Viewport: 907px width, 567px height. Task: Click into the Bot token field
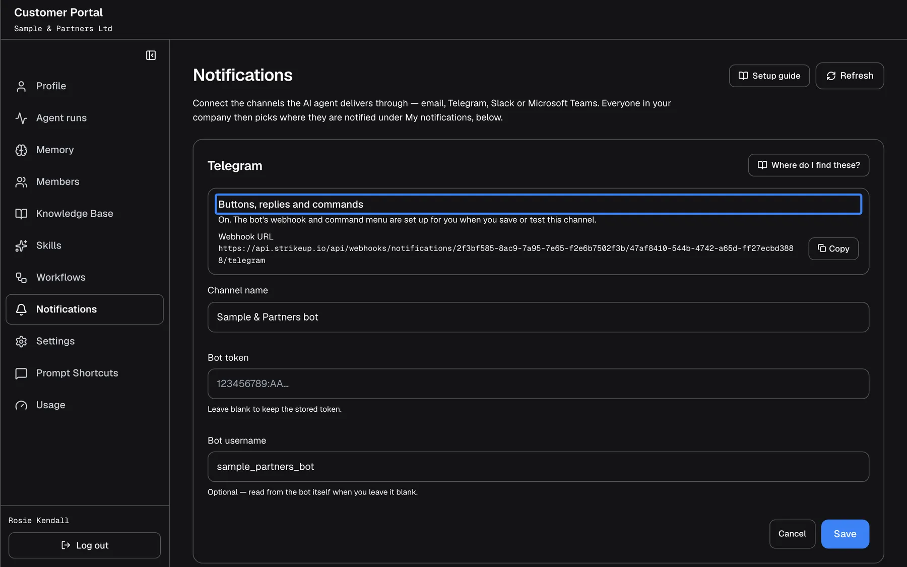(x=538, y=384)
